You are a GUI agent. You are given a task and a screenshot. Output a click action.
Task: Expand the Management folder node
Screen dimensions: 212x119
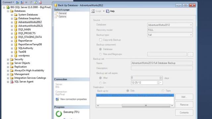coord(8,74)
